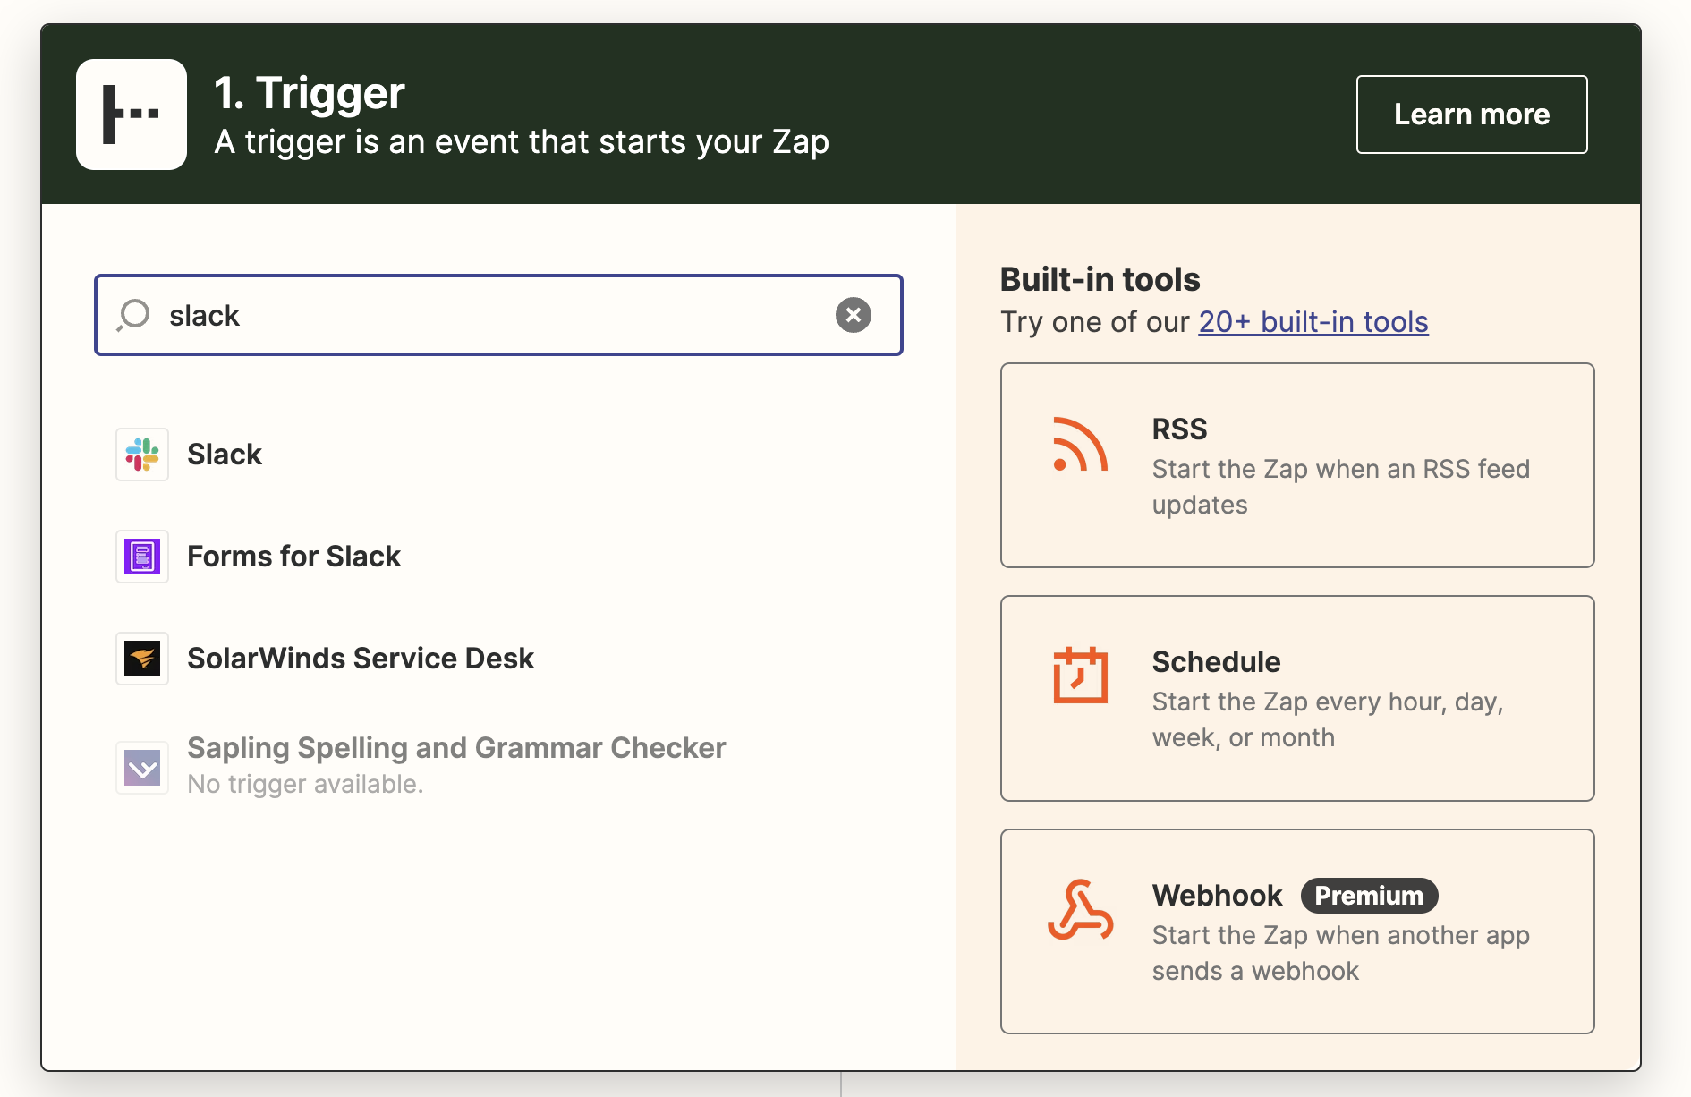Screen dimensions: 1691x1097
Task: Click the Sapling checker app icon
Action: pyautogui.click(x=142, y=768)
